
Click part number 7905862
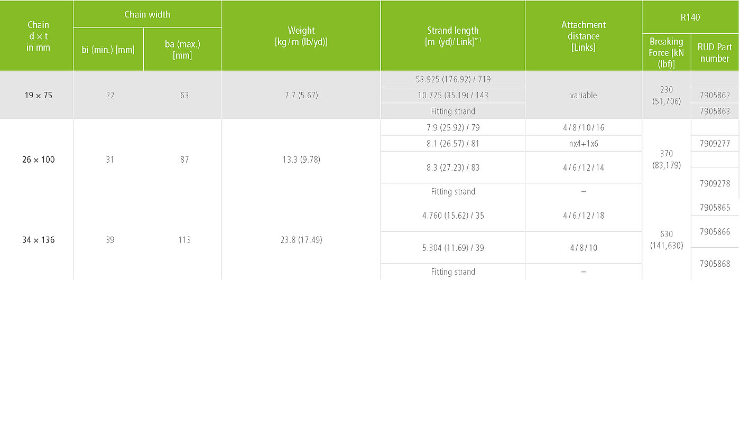click(715, 95)
